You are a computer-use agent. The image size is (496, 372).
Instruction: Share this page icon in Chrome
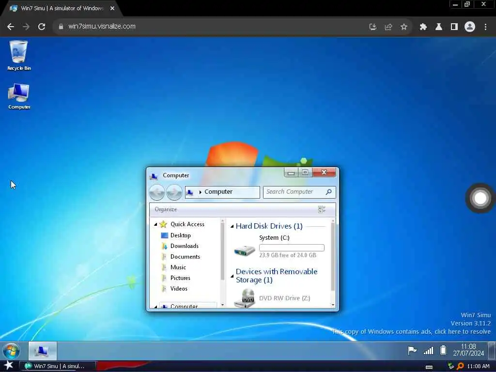click(x=388, y=27)
